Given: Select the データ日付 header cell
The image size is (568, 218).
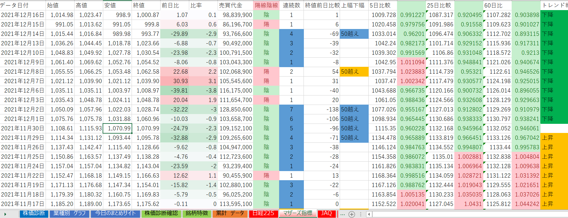Looking at the screenshot, I should 23,5.
